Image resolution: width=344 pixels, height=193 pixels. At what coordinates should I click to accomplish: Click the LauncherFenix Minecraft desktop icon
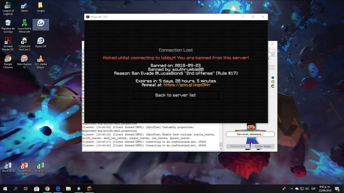click(24, 26)
